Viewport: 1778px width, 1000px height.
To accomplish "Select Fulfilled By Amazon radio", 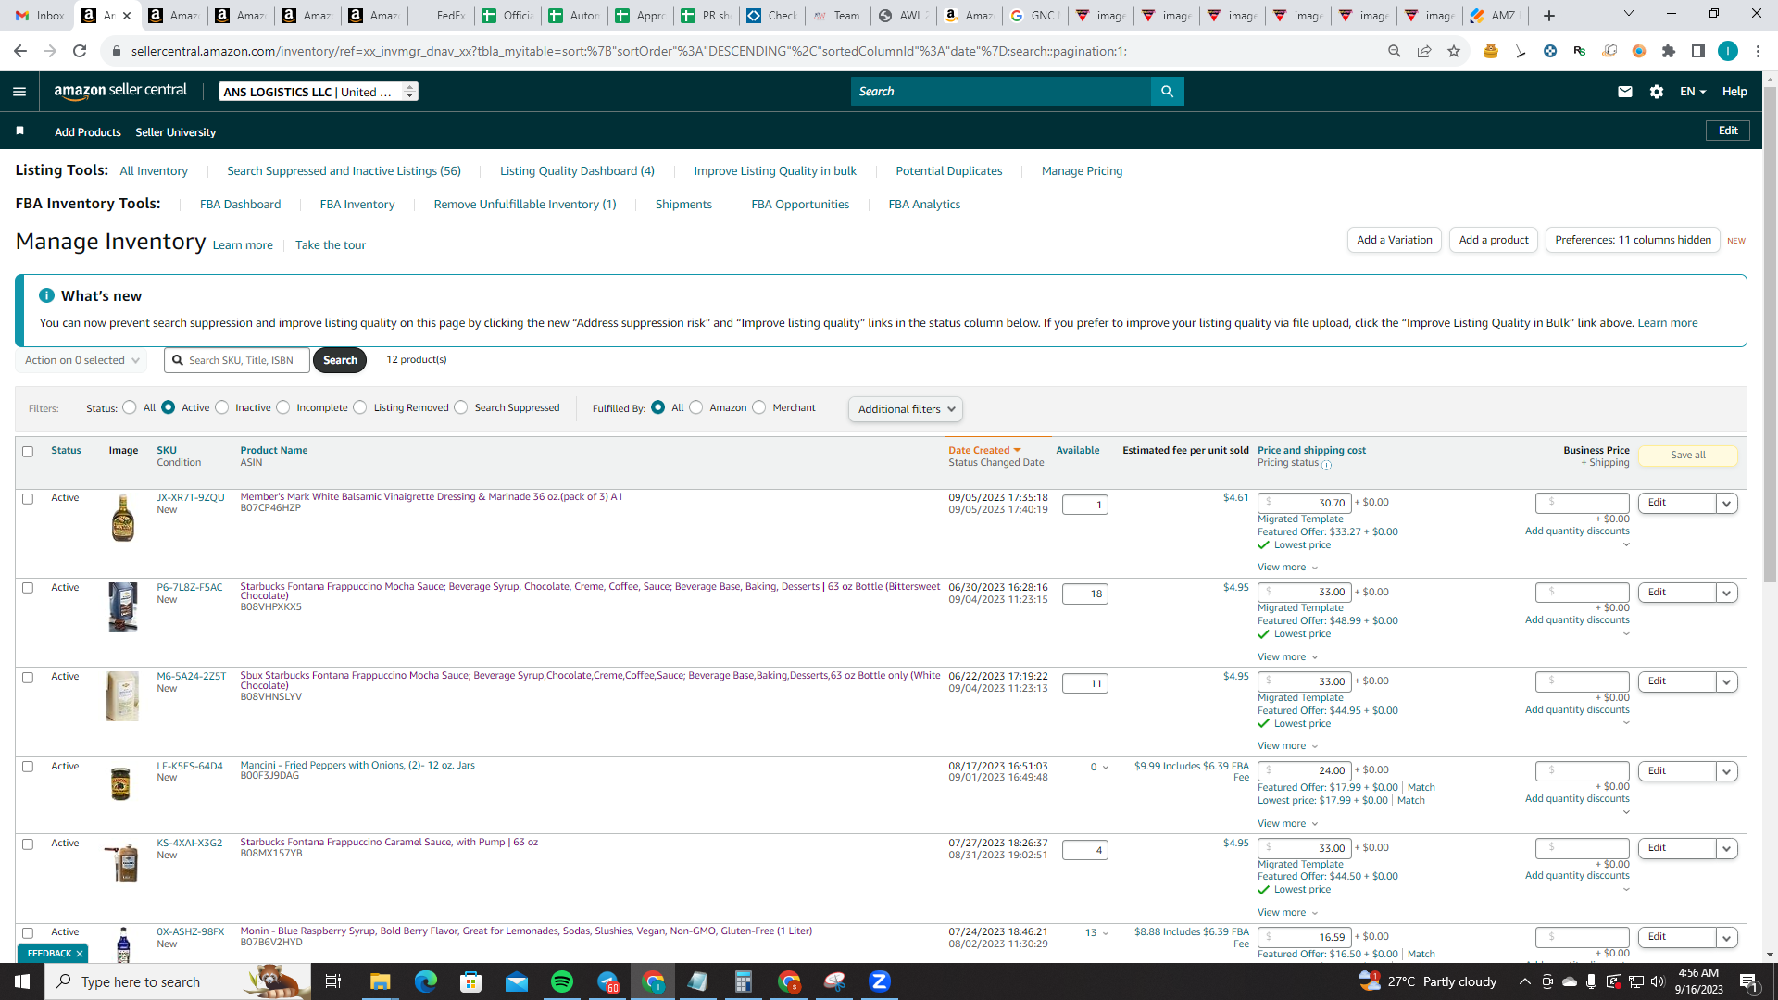I will point(696,407).
